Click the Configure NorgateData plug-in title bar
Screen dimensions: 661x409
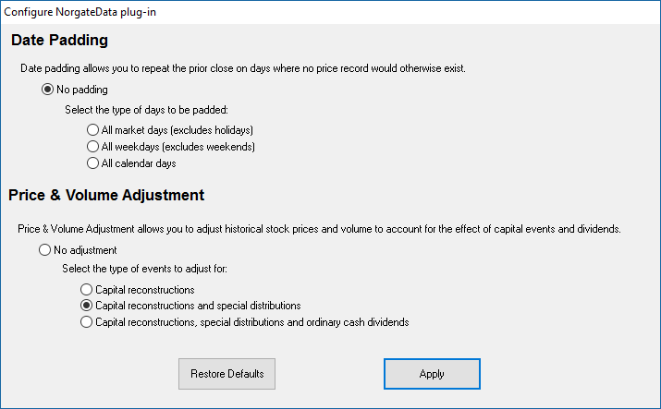pos(331,12)
